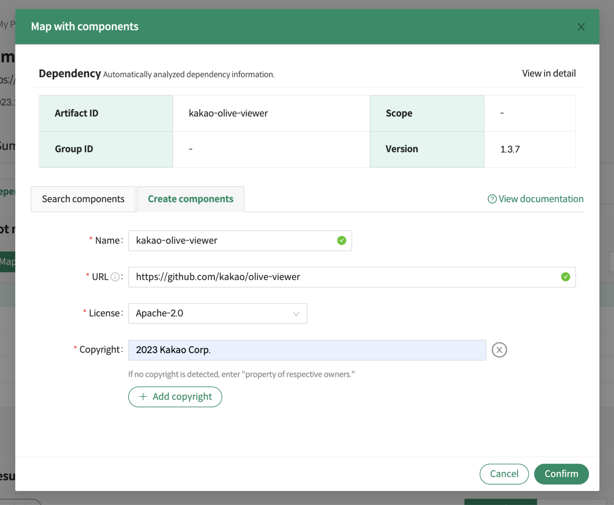The height and width of the screenshot is (505, 614).
Task: Focus the Name input field
Action: [x=240, y=241]
